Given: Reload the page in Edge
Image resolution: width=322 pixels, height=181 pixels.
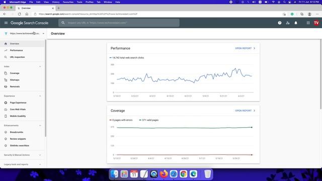Looking at the screenshot, I should coord(19,14).
